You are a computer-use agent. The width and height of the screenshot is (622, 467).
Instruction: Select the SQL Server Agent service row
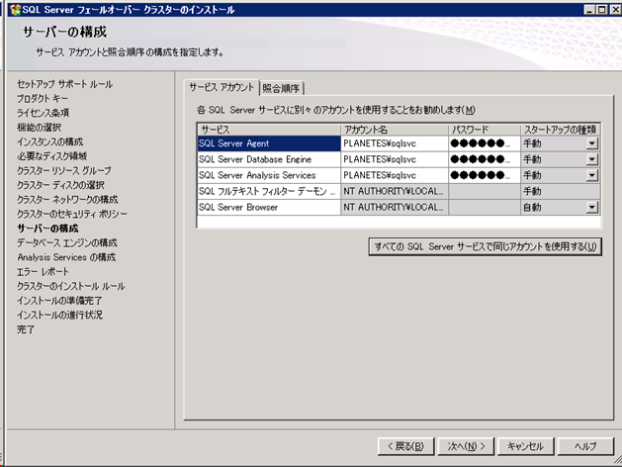pyautogui.click(x=399, y=143)
